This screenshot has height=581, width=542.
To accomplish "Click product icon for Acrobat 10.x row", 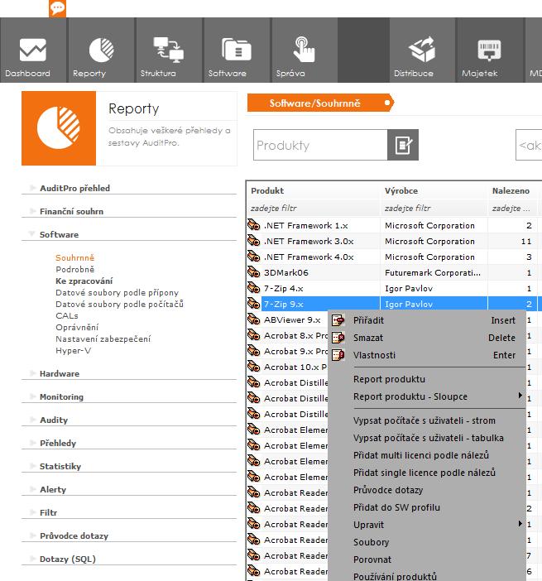I will click(x=254, y=367).
